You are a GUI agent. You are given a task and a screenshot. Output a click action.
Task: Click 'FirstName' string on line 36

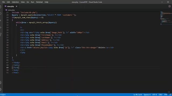(46, 35)
